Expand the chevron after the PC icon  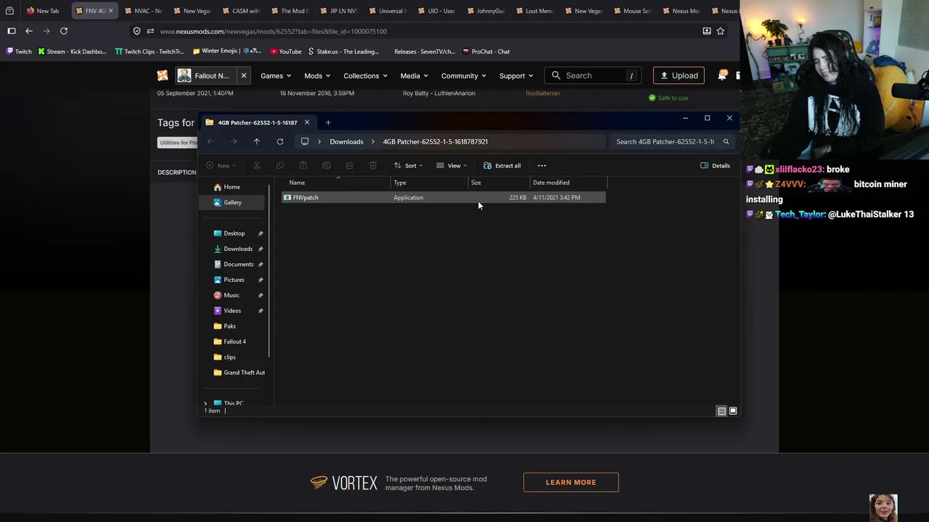tap(319, 141)
